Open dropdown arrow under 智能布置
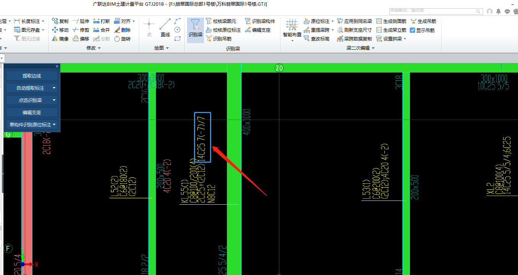 pyautogui.click(x=292, y=40)
